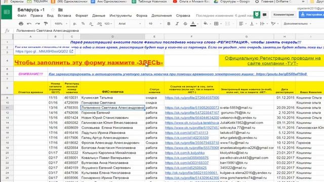Open the Дополнения menu
The image size is (324, 182).
(x=161, y=16)
